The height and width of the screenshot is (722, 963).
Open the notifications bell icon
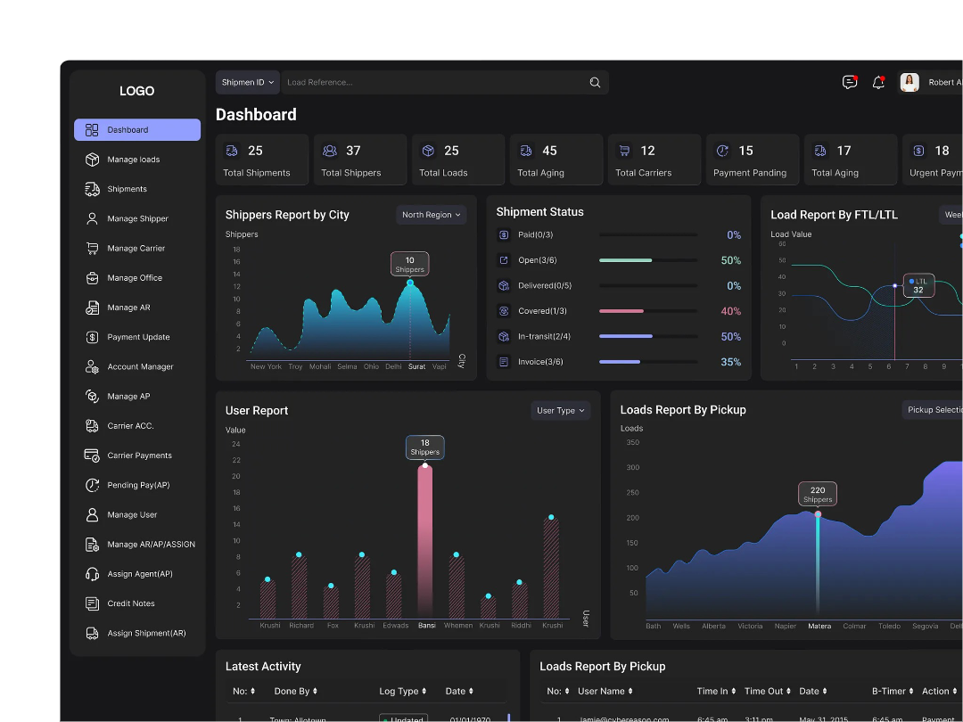coord(878,82)
